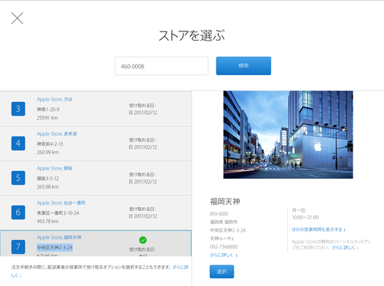The height and width of the screenshot is (286, 384).
Task: Select store number 5 badge
Action: 18,178
